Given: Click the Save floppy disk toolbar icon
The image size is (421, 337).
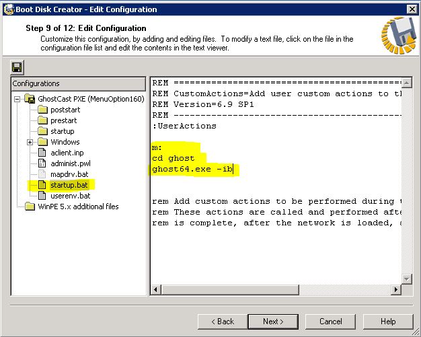Looking at the screenshot, I should [17, 67].
